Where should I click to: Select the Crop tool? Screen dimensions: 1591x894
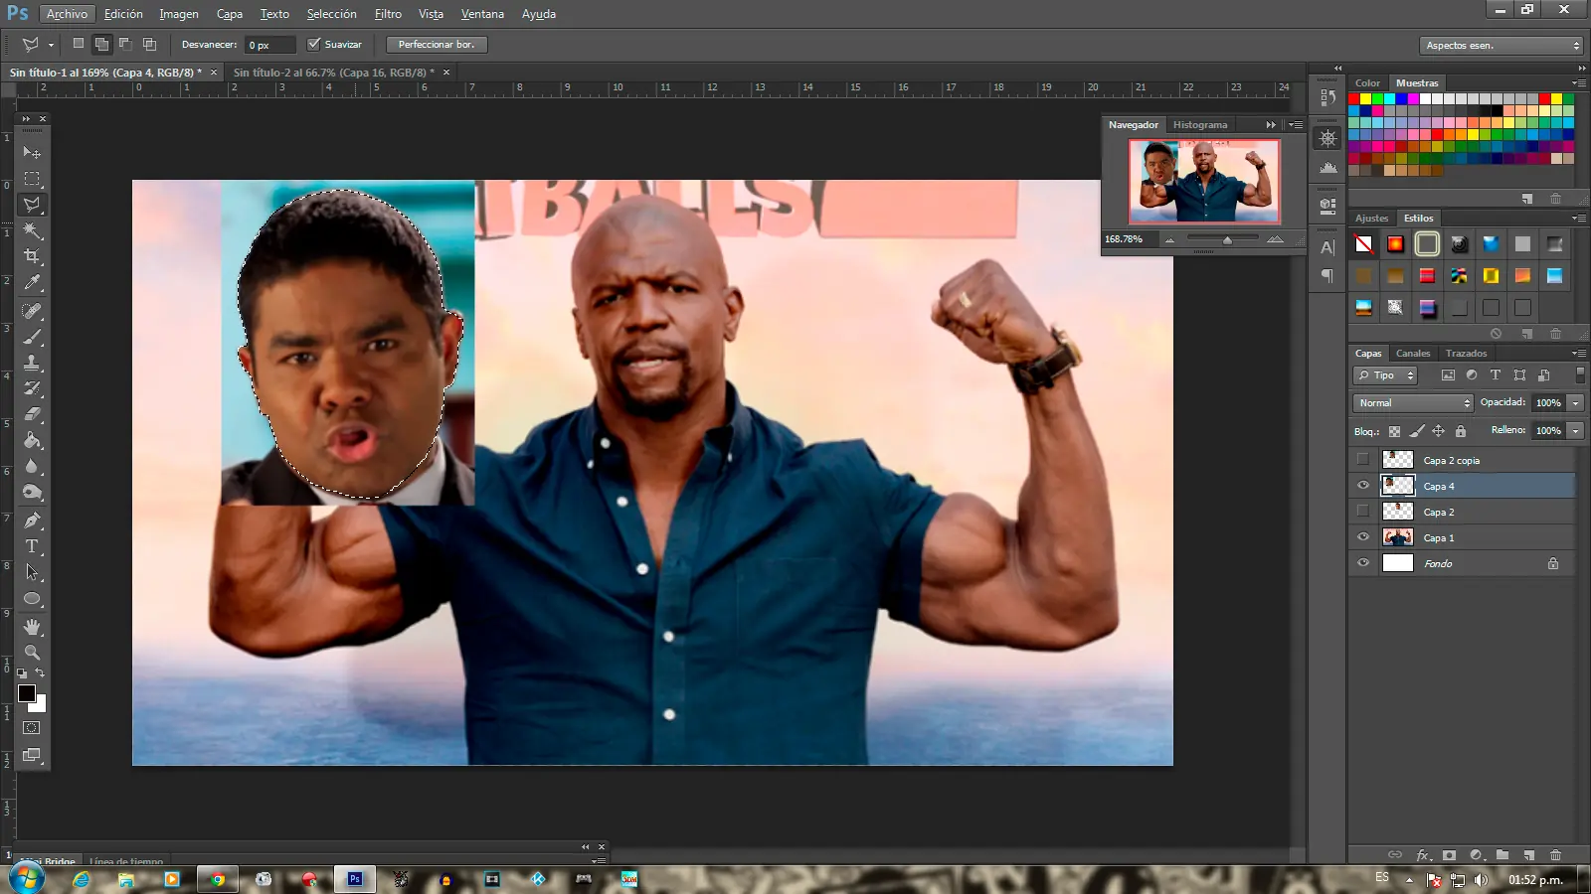click(32, 256)
